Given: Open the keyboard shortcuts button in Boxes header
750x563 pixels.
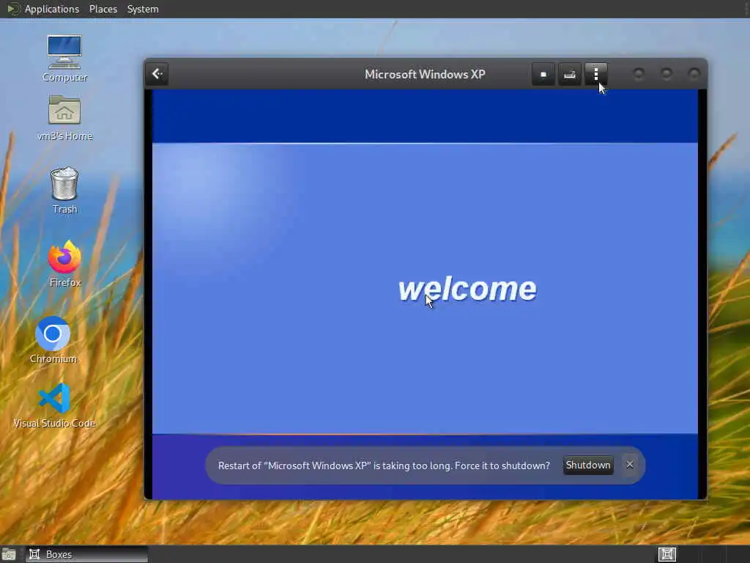Looking at the screenshot, I should 570,74.
